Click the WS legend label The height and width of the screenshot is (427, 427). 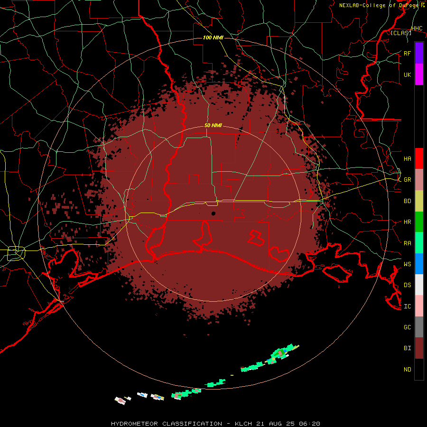[407, 264]
